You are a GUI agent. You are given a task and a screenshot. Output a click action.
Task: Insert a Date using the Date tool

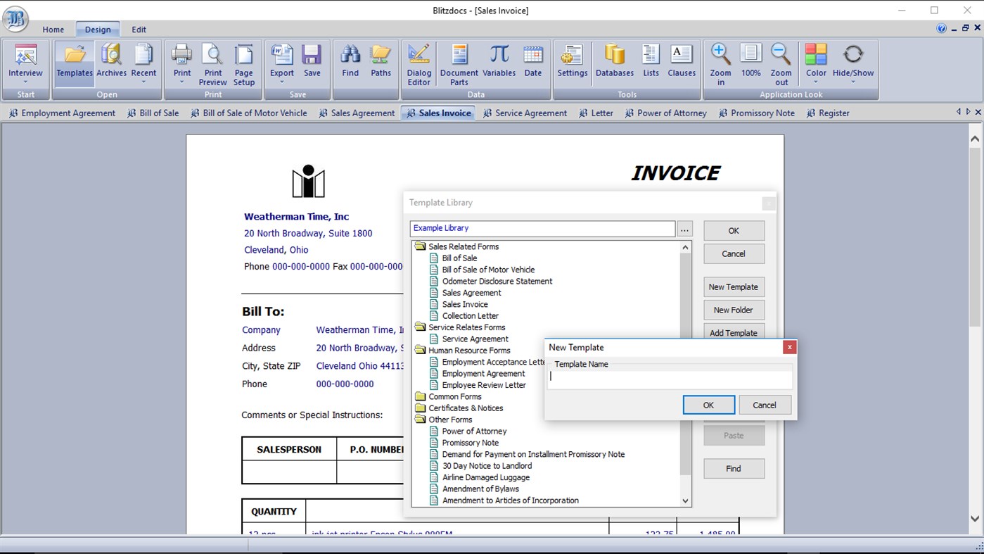click(x=532, y=63)
